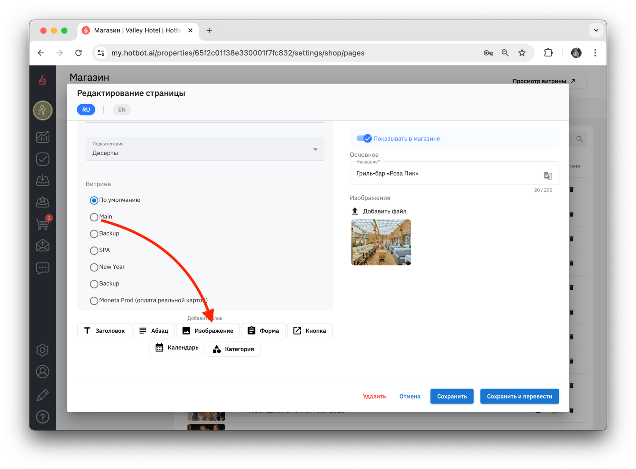636x469 pixels.
Task: Switch to the RU language tab
Action: [86, 109]
